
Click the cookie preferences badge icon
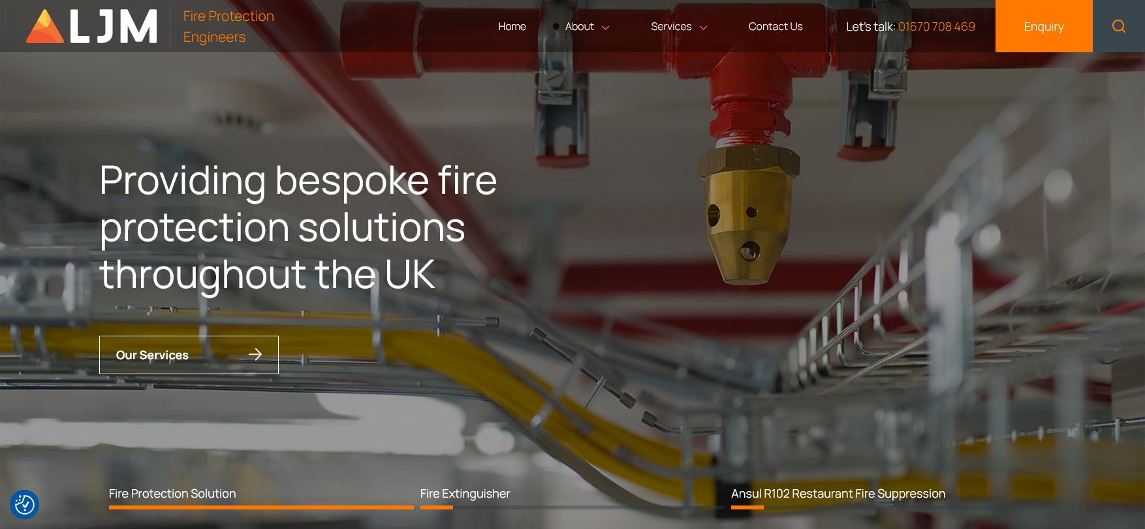tap(25, 504)
